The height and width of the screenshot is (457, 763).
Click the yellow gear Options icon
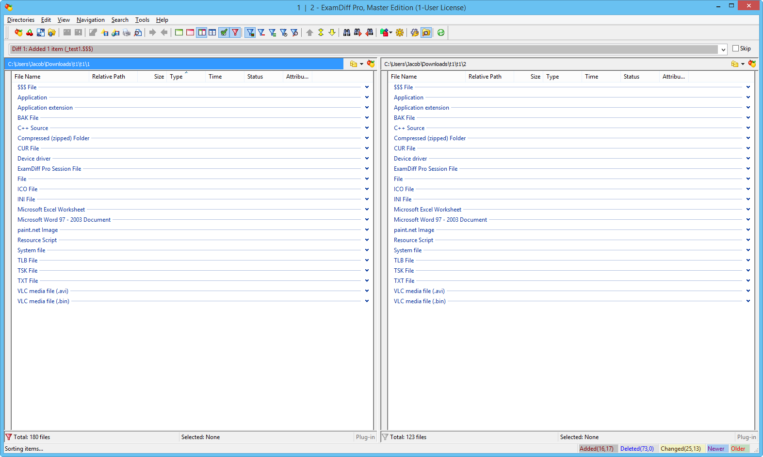point(400,33)
